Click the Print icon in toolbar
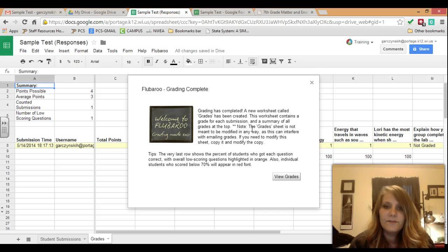 click(23, 61)
